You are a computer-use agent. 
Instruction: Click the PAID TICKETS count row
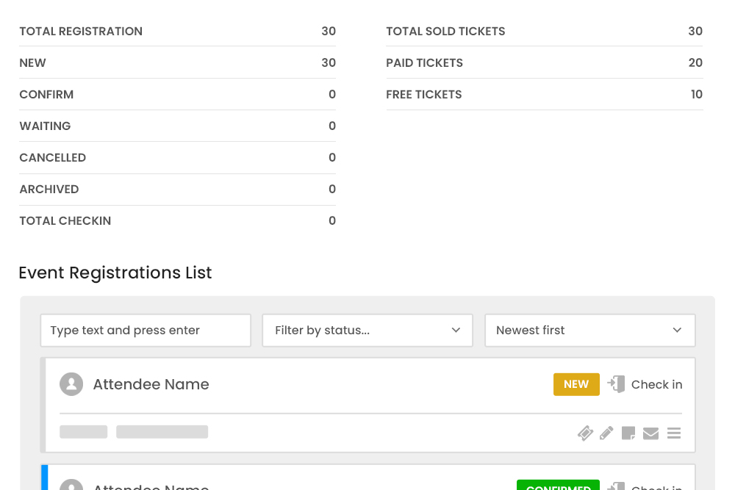point(544,62)
